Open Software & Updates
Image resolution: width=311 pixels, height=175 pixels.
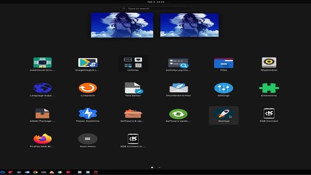pos(133,115)
